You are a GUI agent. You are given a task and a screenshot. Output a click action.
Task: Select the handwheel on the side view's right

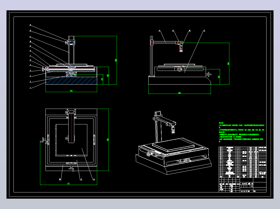point(209,74)
